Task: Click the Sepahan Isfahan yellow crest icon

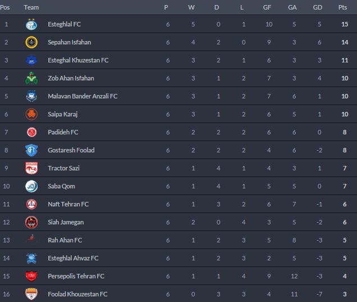Action: (x=31, y=42)
